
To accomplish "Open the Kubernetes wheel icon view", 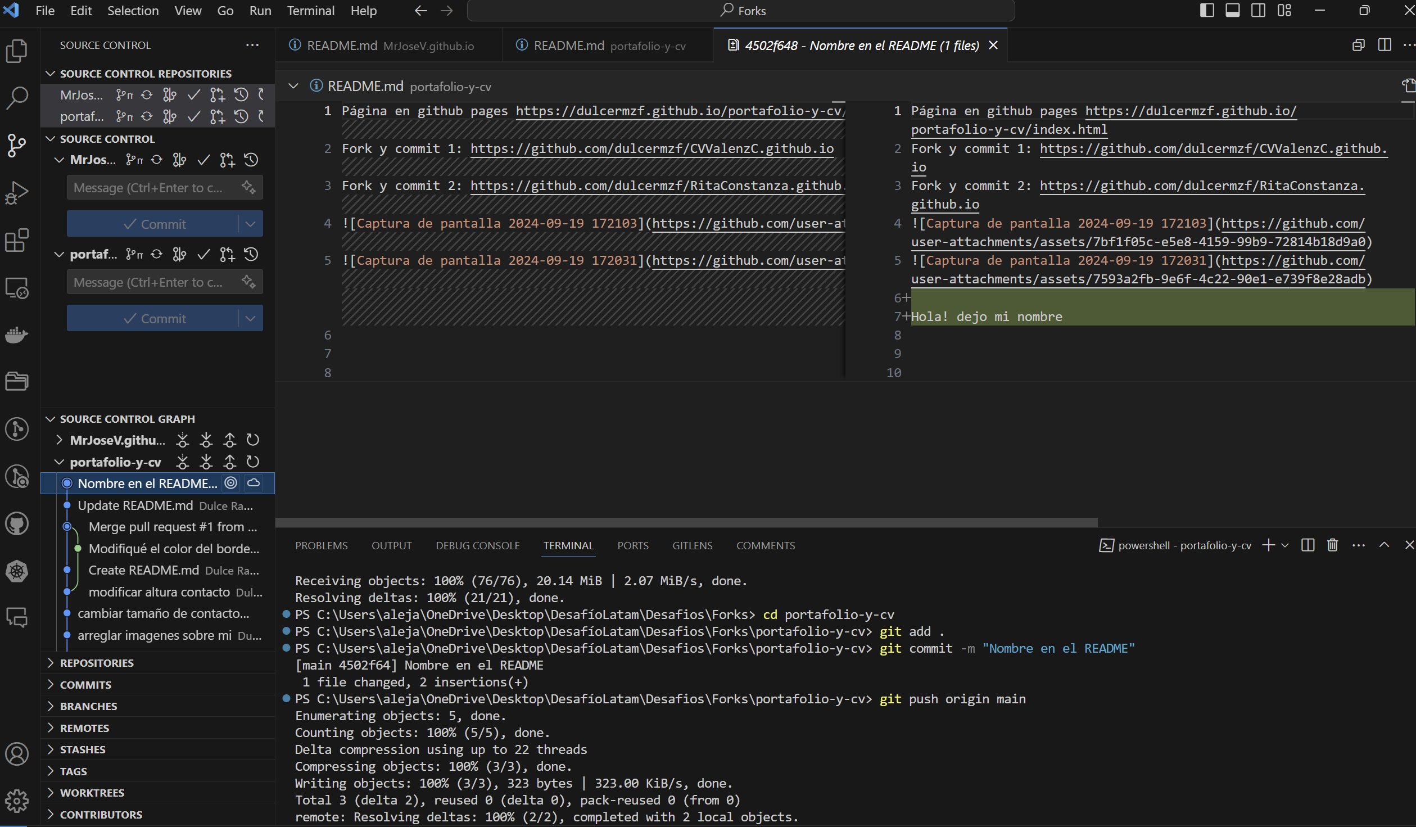I will (17, 571).
